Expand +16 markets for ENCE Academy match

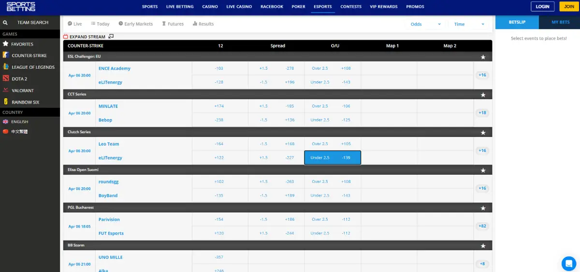[x=482, y=75]
